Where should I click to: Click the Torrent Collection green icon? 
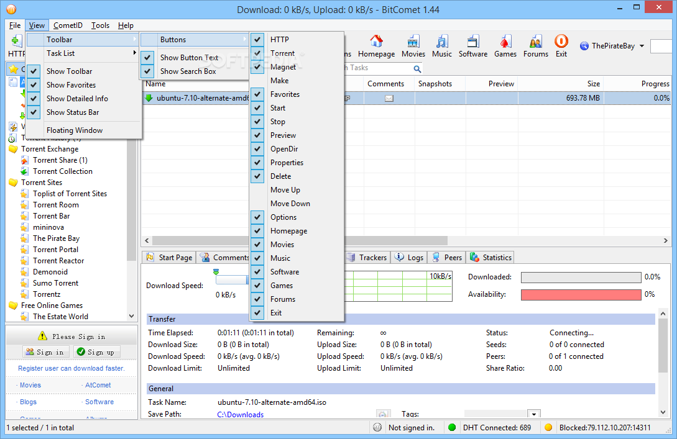coord(25,171)
